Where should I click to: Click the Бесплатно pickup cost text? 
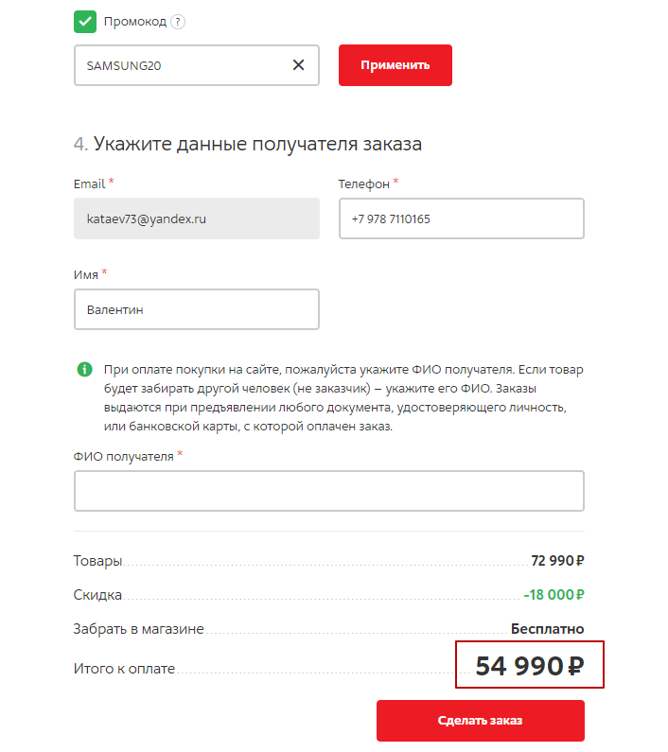pos(547,629)
